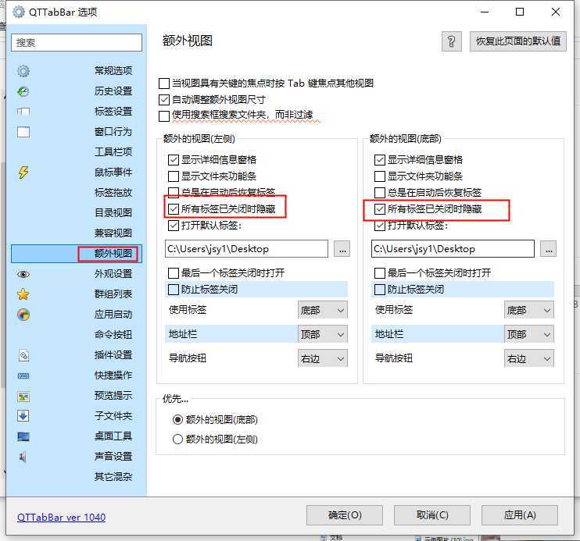The width and height of the screenshot is (580, 541).
Task: Open left view 地址栏 dropdown
Action: (323, 334)
